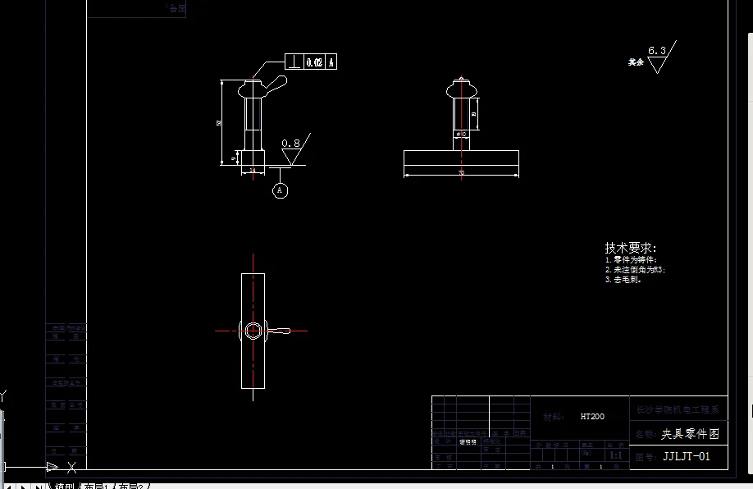Select the datum A circle marker
The height and width of the screenshot is (489, 753).
[x=280, y=190]
